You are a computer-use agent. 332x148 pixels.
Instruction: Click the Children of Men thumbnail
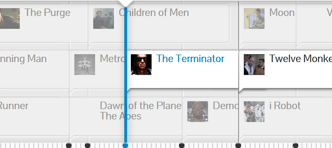103,18
